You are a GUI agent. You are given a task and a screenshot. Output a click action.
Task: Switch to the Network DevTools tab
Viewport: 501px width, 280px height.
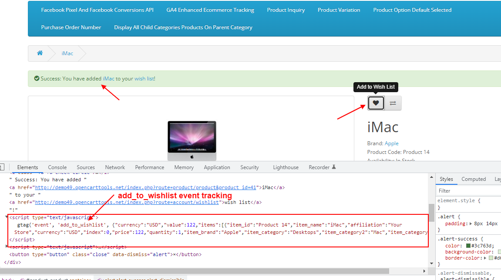point(115,167)
